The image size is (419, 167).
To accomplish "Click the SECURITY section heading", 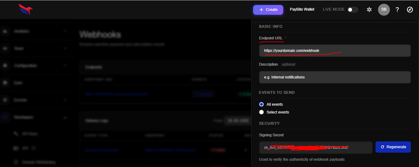I will coord(269,124).
